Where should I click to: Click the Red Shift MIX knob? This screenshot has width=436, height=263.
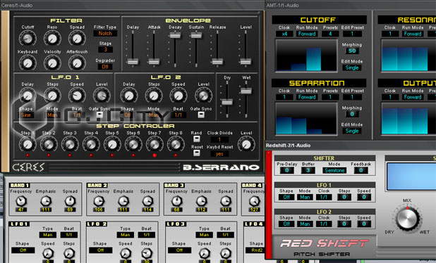click(x=407, y=218)
